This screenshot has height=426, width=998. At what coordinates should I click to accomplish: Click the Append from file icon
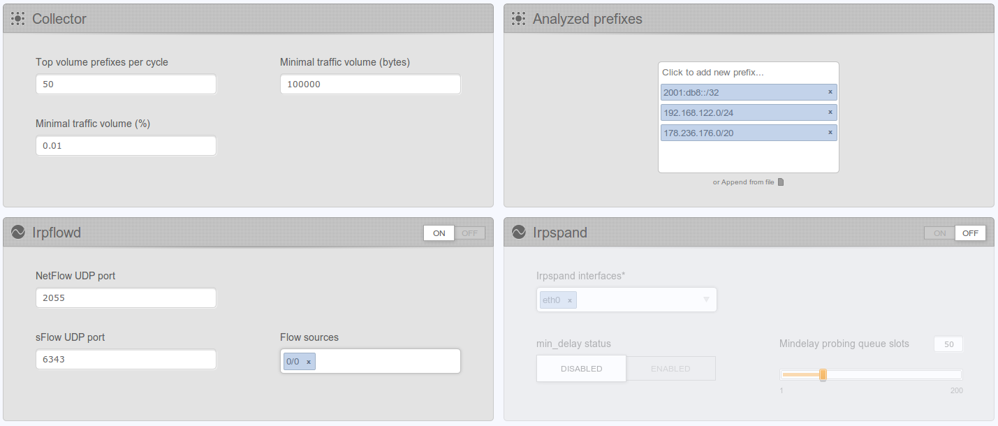(781, 182)
